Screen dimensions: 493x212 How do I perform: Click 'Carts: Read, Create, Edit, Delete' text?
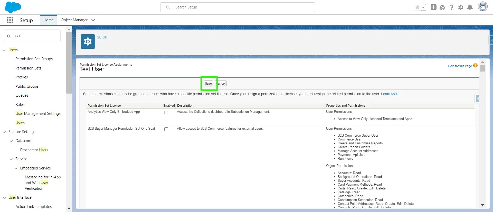click(362, 188)
